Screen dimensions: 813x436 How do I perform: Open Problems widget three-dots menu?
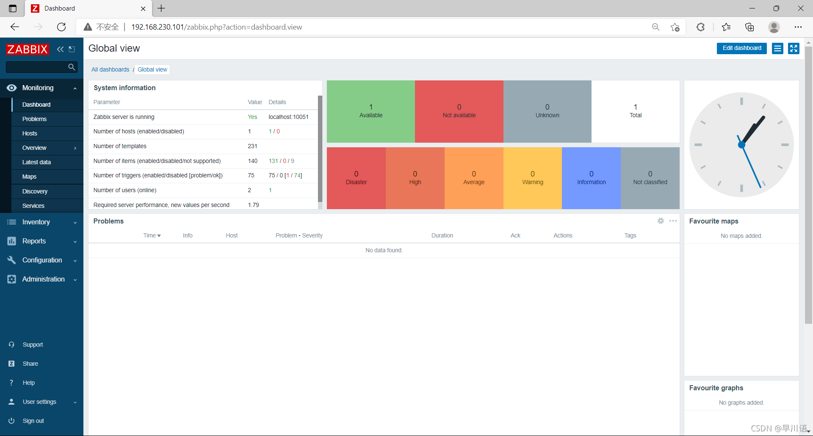point(673,221)
